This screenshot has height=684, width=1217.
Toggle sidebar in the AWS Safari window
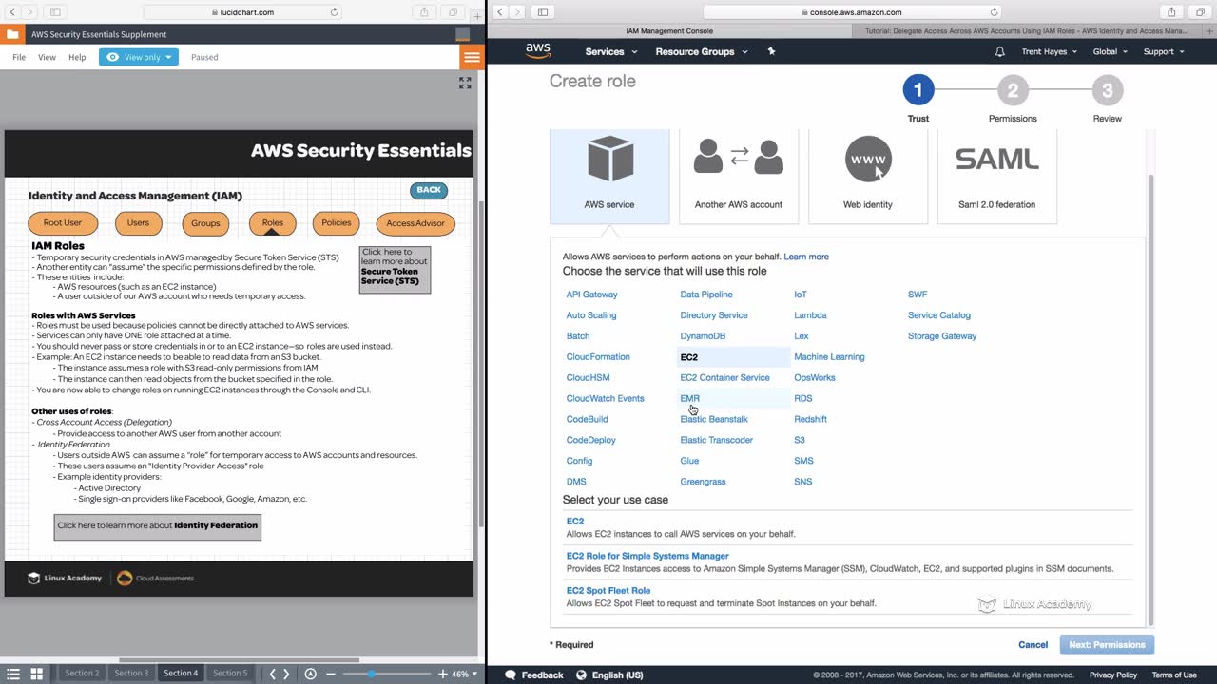pos(543,12)
